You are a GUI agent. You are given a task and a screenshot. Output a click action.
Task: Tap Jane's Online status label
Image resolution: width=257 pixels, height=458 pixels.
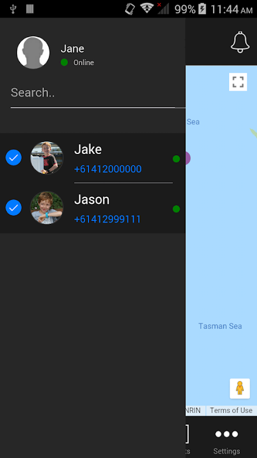point(83,62)
